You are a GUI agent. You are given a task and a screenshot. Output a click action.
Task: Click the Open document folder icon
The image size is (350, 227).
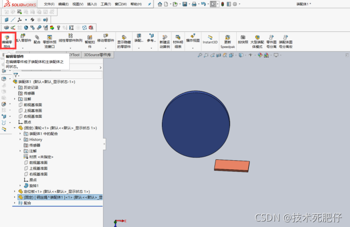coord(175,4)
